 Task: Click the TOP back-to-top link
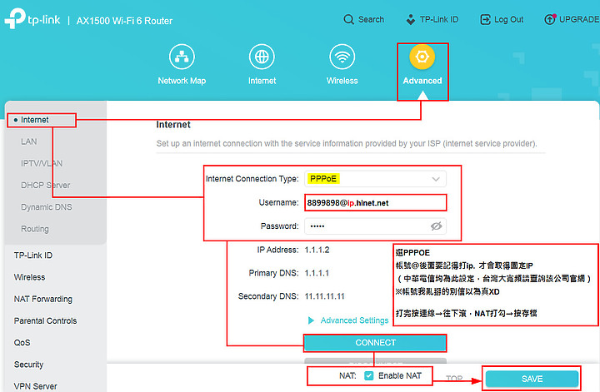[x=454, y=378]
